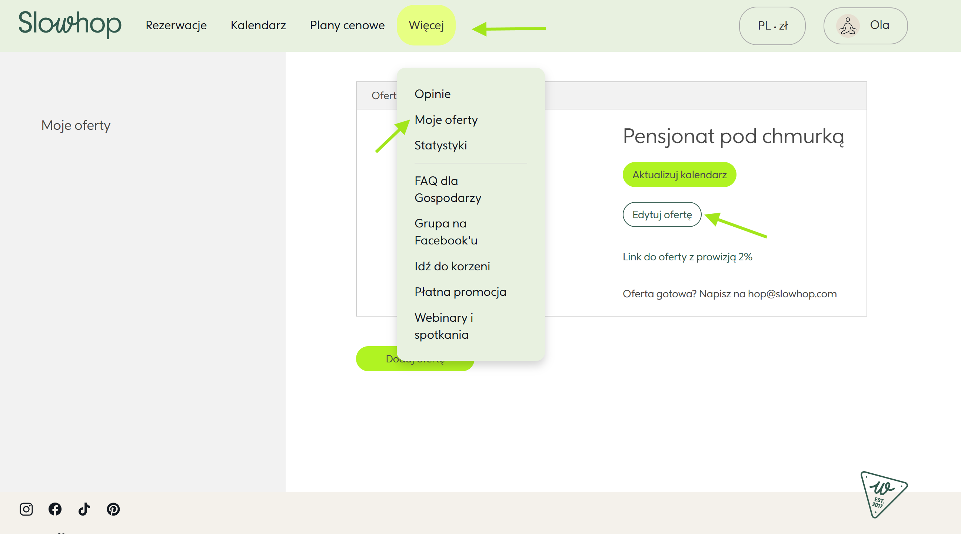Select Opinie from the menu
Viewport: 961px width, 534px height.
[432, 94]
